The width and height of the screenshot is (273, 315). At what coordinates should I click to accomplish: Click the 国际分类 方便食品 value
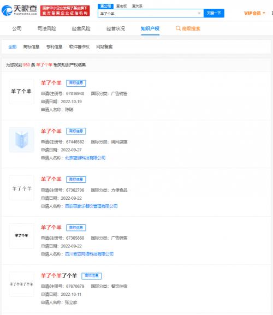[x=120, y=190]
